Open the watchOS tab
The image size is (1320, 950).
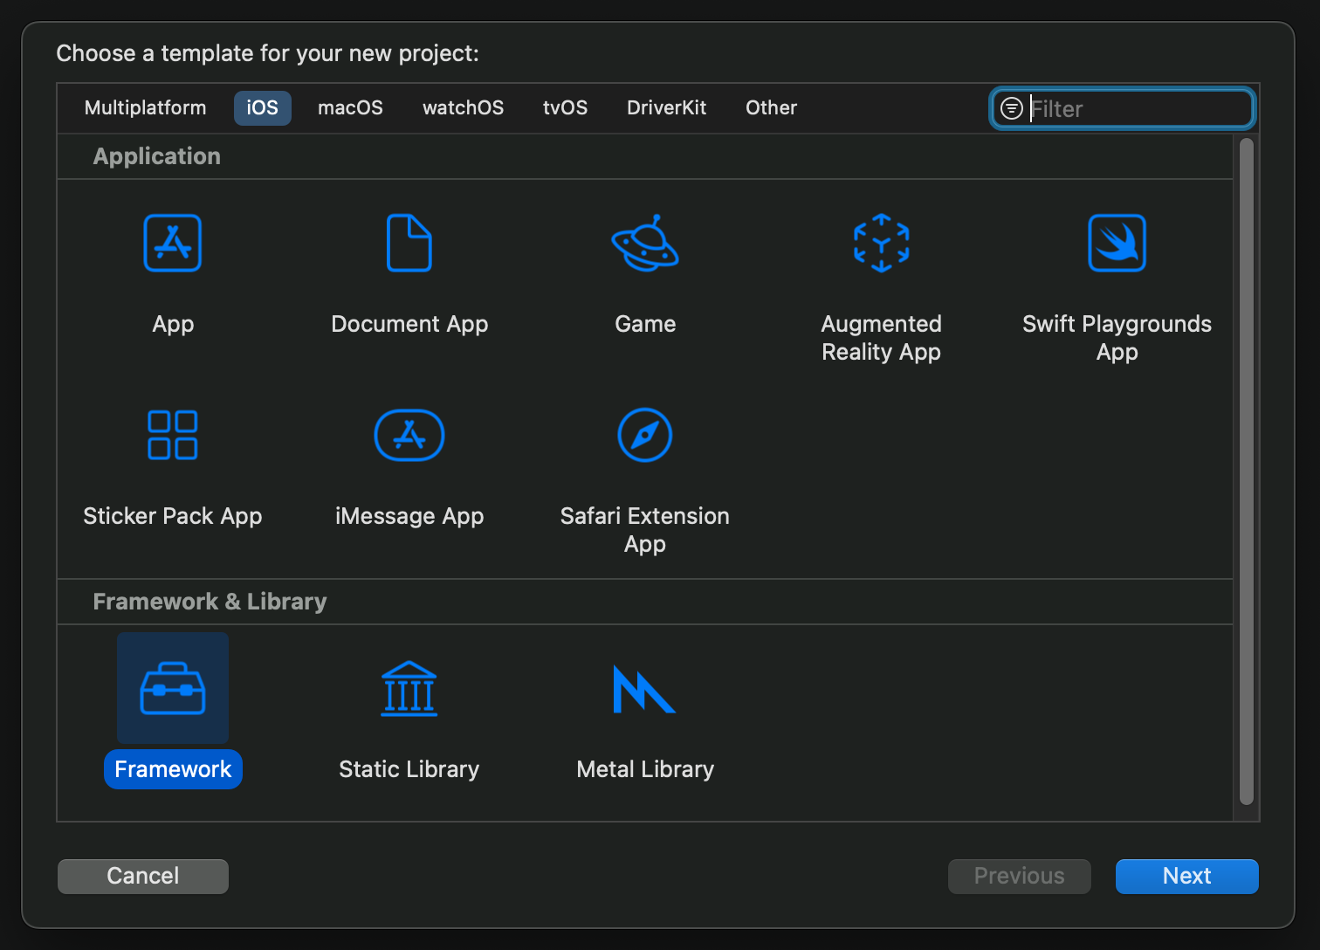(463, 108)
